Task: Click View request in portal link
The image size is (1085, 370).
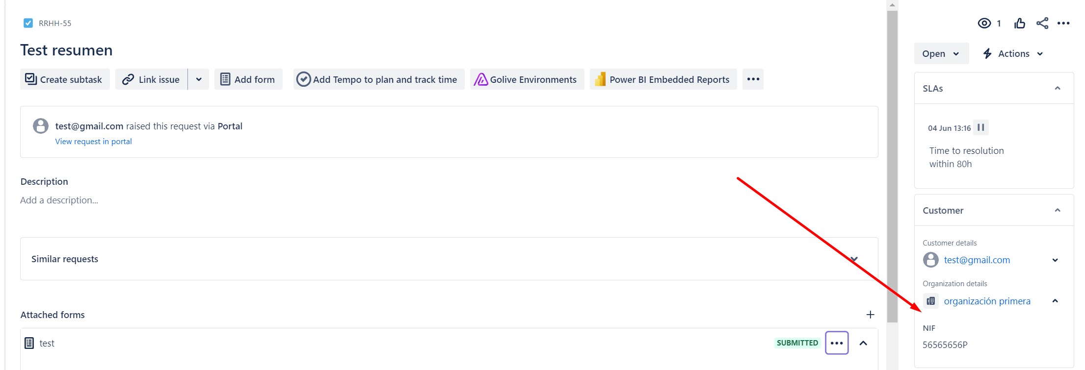Action: click(x=93, y=141)
